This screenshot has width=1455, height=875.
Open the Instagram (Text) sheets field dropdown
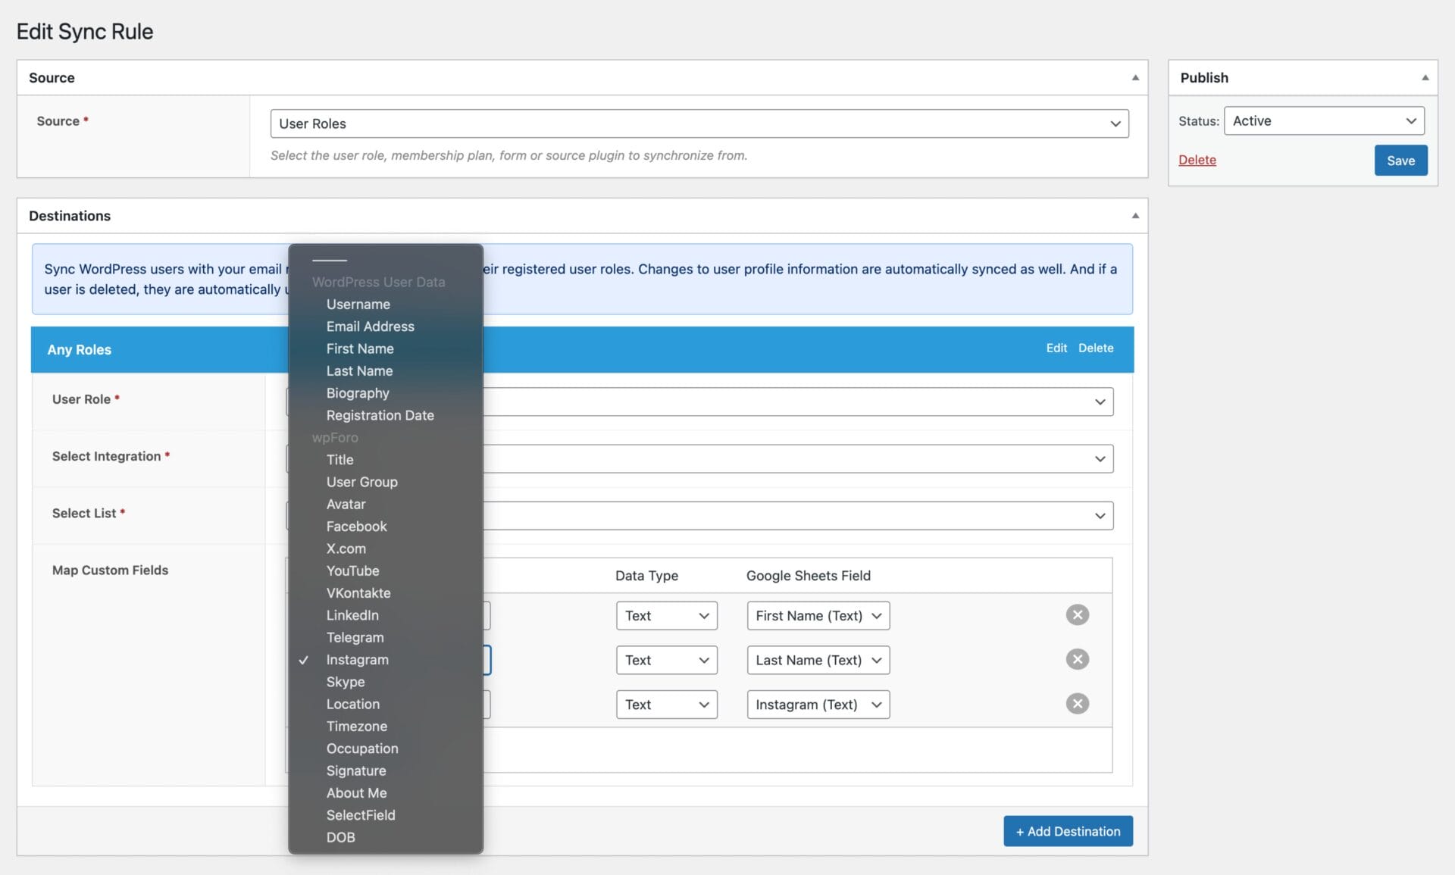click(x=818, y=705)
